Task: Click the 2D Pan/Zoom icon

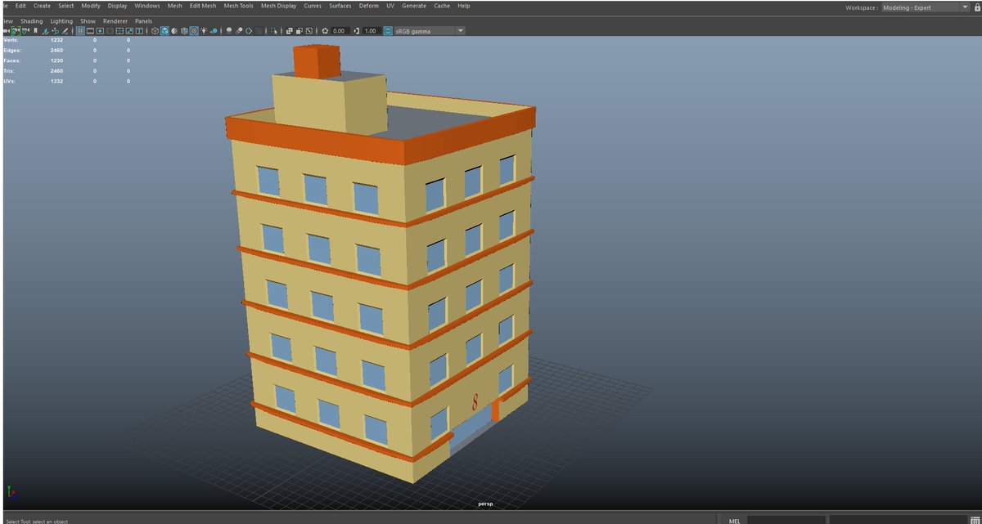Action: pyautogui.click(x=56, y=31)
